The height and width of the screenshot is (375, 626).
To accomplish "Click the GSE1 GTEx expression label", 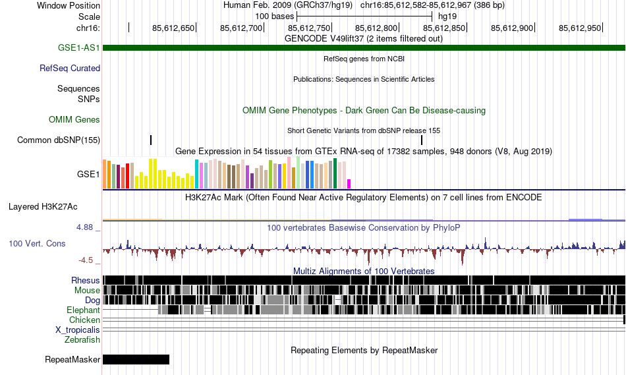I will pyautogui.click(x=88, y=174).
